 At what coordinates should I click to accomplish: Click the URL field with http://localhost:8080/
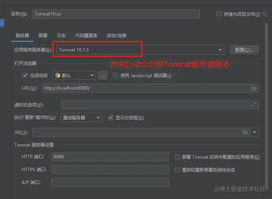[x=150, y=88]
